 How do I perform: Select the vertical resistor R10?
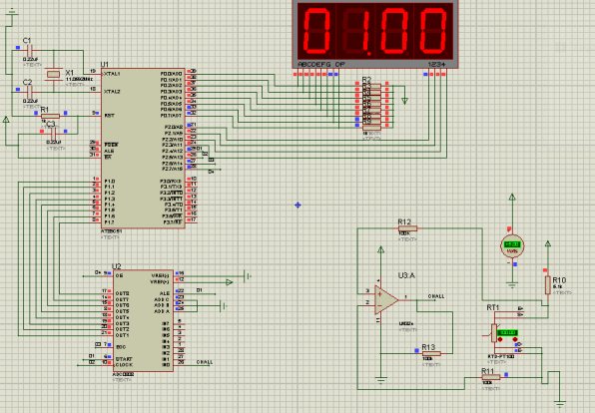tap(547, 285)
